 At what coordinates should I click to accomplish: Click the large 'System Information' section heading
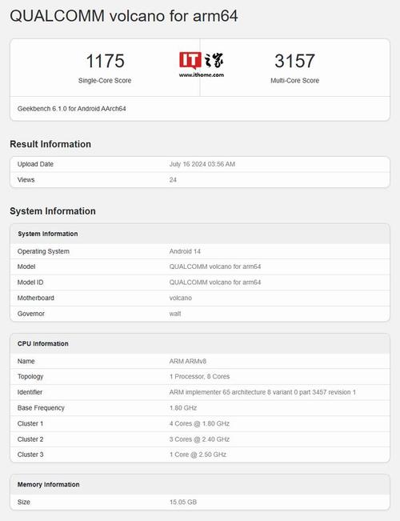[x=53, y=211]
